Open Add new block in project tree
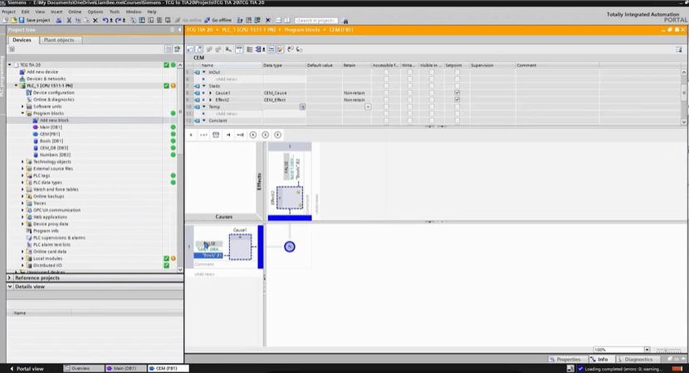The image size is (689, 373). click(54, 120)
